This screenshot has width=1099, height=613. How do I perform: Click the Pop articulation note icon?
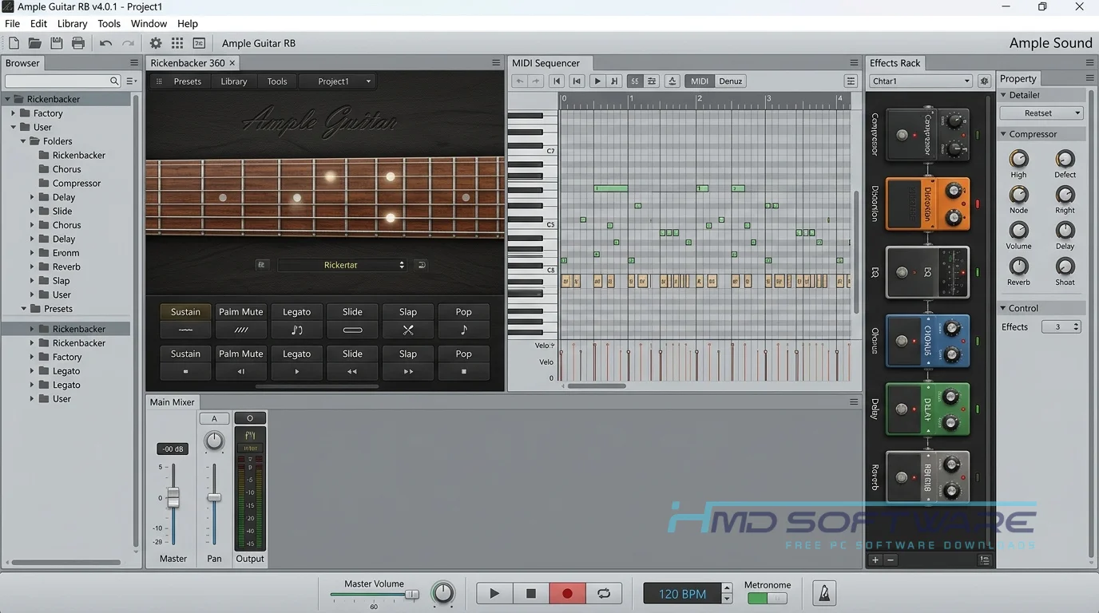(464, 330)
